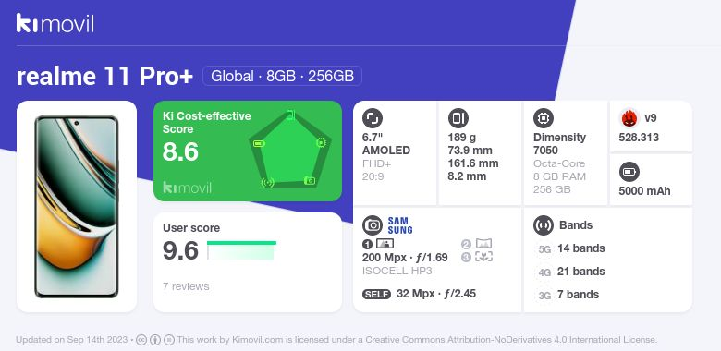Click the Global · 8GB · 256GB variant badge
The height and width of the screenshot is (351, 721).
point(282,76)
